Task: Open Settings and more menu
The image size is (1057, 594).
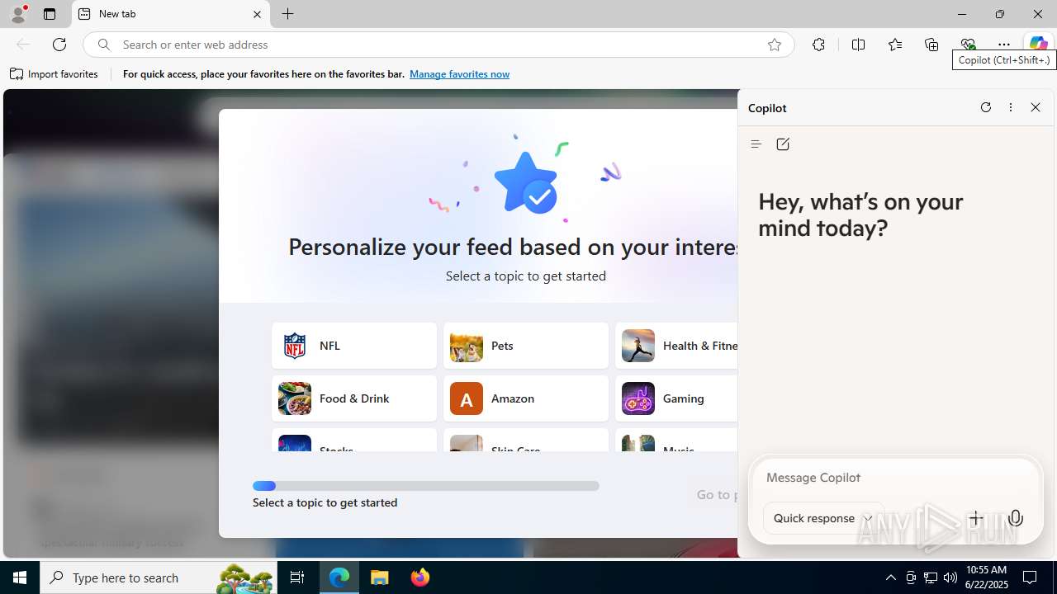Action: coord(1004,45)
